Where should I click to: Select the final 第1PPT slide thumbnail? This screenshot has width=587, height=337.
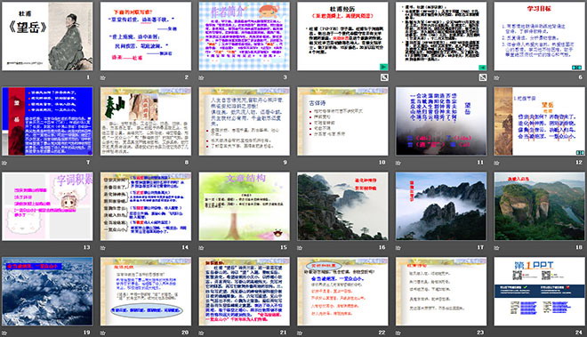tap(539, 292)
